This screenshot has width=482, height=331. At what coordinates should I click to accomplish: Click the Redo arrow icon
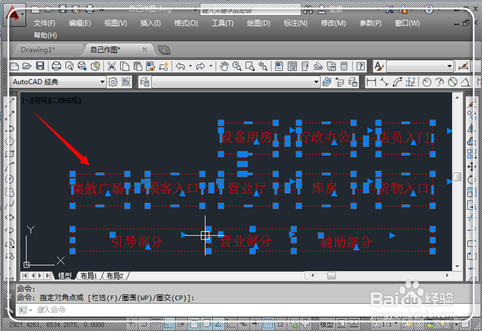pos(201,66)
